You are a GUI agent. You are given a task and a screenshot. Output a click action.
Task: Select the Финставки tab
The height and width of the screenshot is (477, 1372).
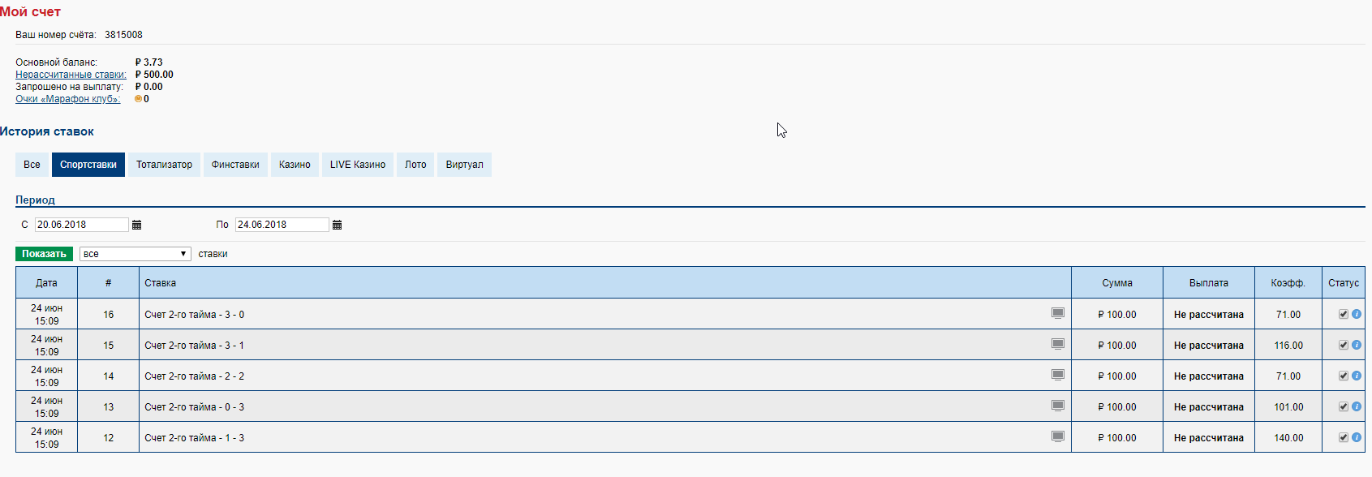click(x=235, y=165)
